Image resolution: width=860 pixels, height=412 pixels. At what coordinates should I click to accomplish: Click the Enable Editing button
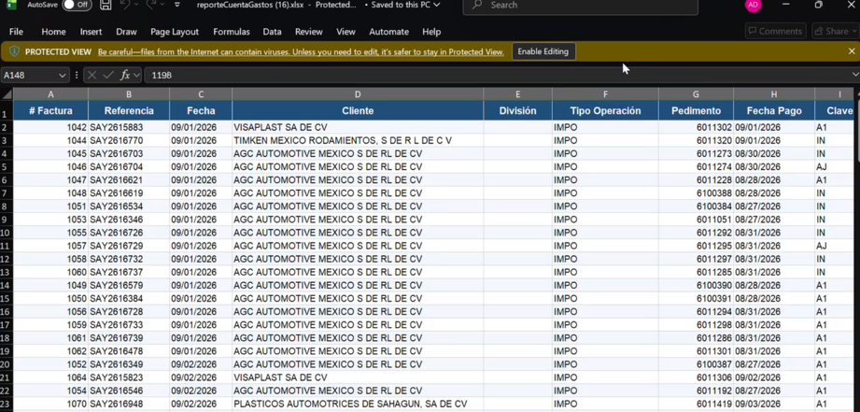[543, 51]
